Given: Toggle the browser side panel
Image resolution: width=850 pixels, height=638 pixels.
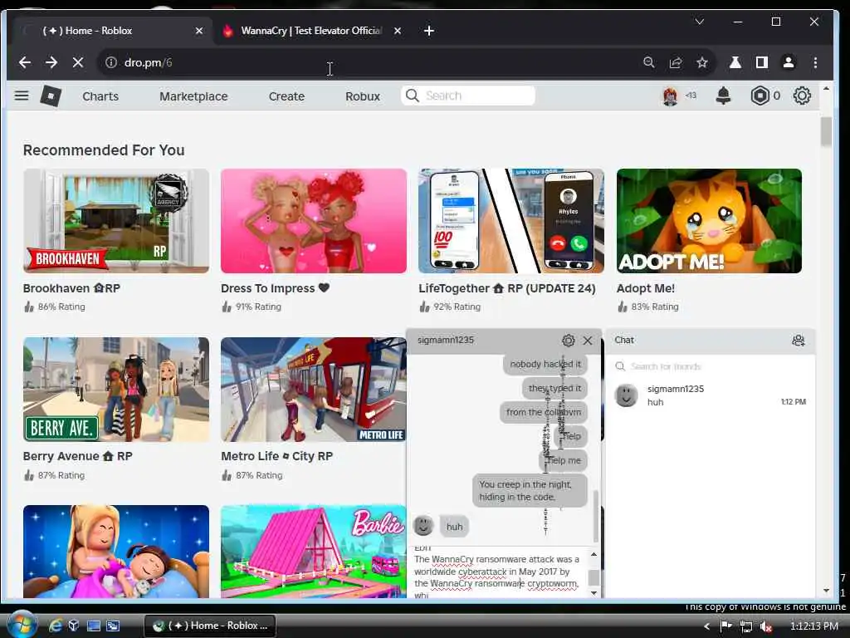Looking at the screenshot, I should coord(762,62).
